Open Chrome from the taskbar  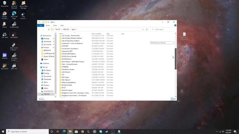(82, 131)
